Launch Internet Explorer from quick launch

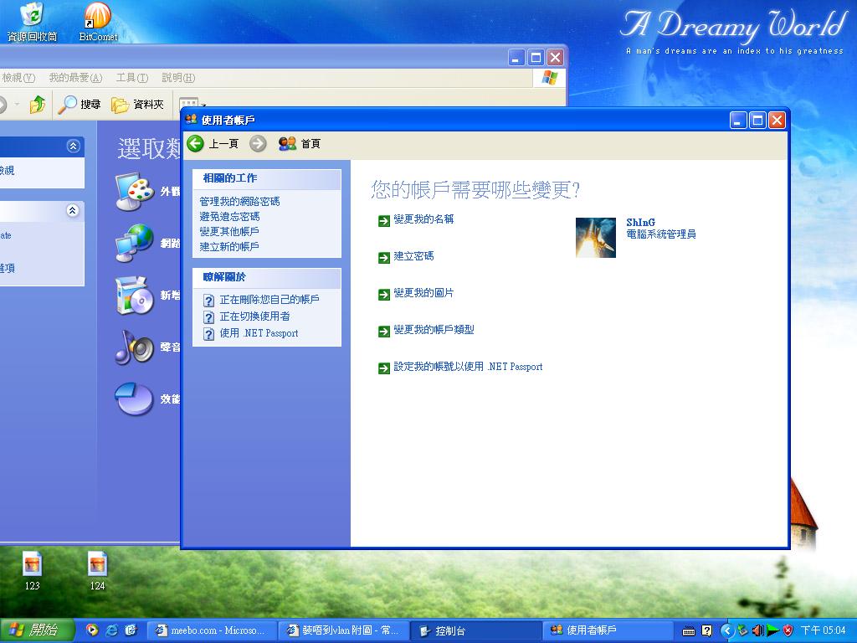coord(112,630)
